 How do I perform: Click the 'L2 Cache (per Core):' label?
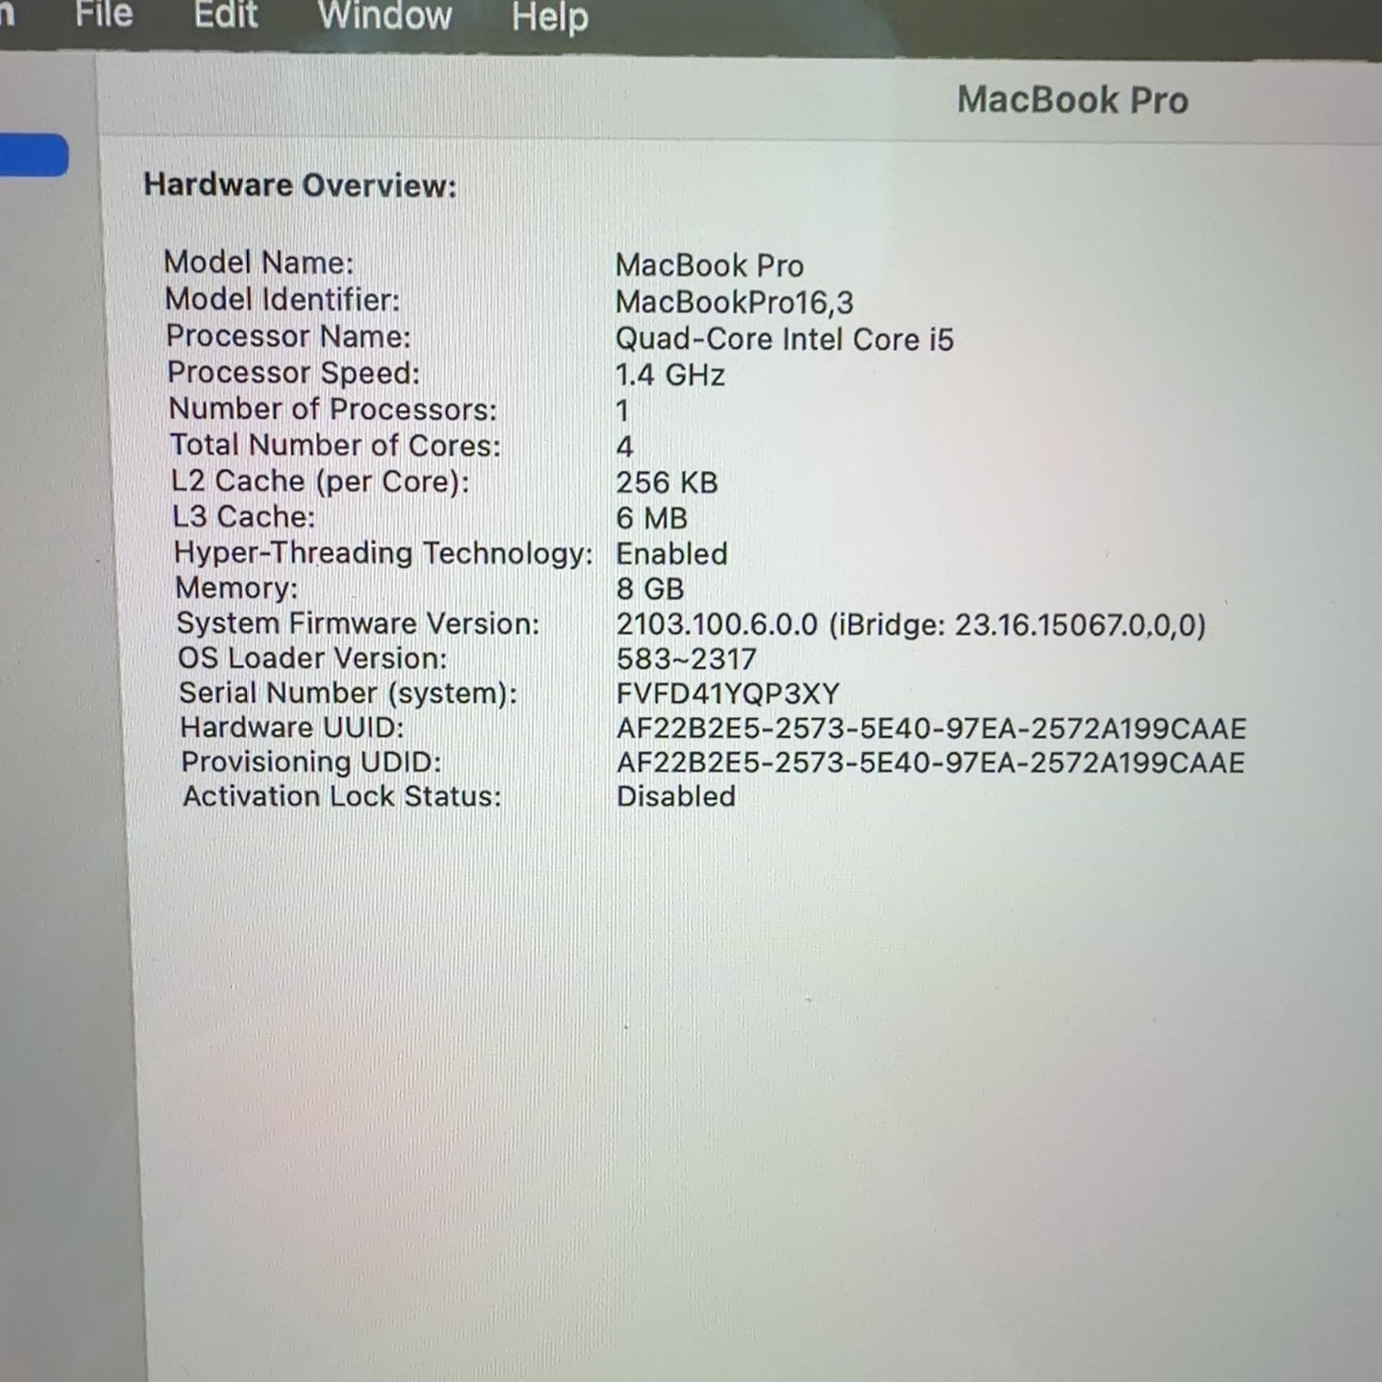click(321, 481)
